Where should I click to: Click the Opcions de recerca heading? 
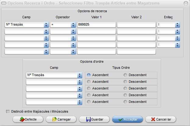tap(92, 11)
